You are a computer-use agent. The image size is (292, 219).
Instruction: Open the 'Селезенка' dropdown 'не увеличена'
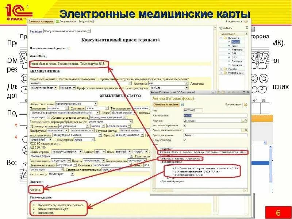pos(130,165)
